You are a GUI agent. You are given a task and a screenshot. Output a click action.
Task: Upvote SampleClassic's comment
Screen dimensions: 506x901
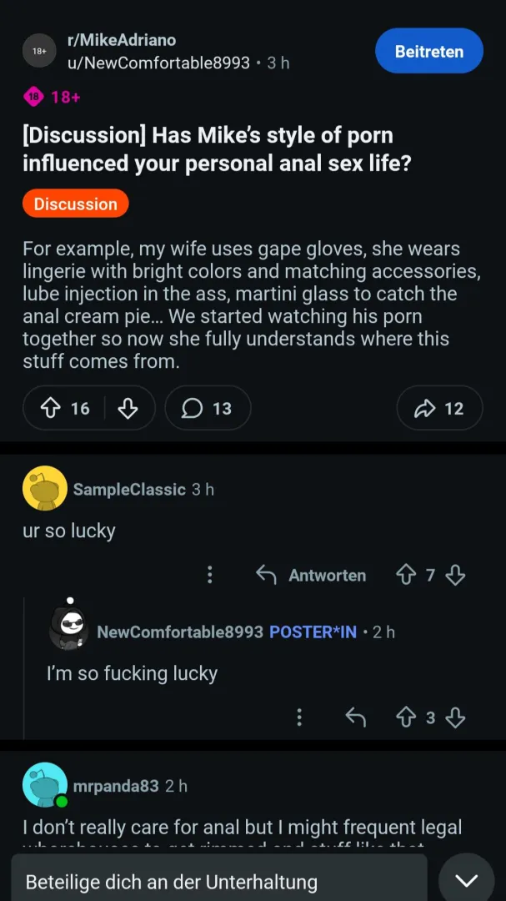click(406, 575)
